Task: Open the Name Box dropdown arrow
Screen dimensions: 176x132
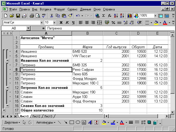Action: [28, 28]
